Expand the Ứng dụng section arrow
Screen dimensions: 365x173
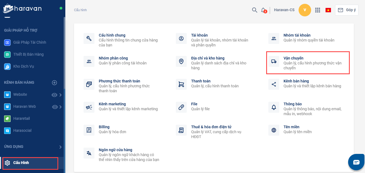60,147
